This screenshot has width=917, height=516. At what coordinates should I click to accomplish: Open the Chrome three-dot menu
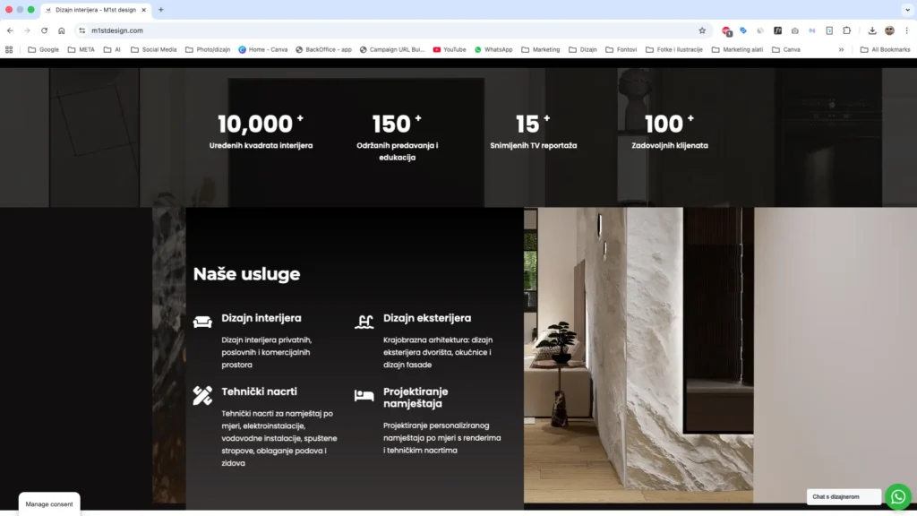pos(907,31)
